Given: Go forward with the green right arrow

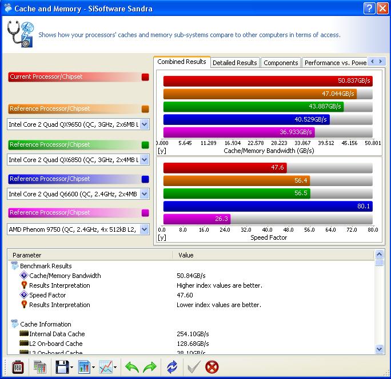Looking at the screenshot, I should click(x=150, y=367).
